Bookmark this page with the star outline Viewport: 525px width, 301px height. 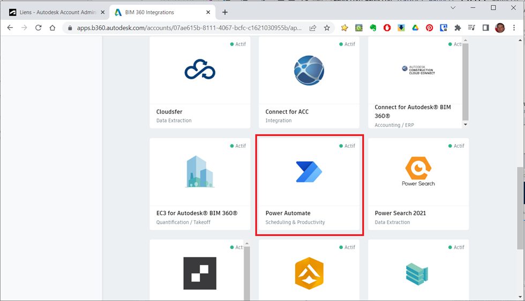click(x=327, y=28)
